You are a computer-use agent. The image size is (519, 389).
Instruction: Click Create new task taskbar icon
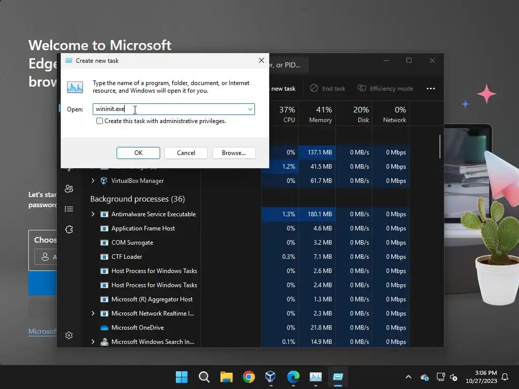pyautogui.click(x=338, y=377)
